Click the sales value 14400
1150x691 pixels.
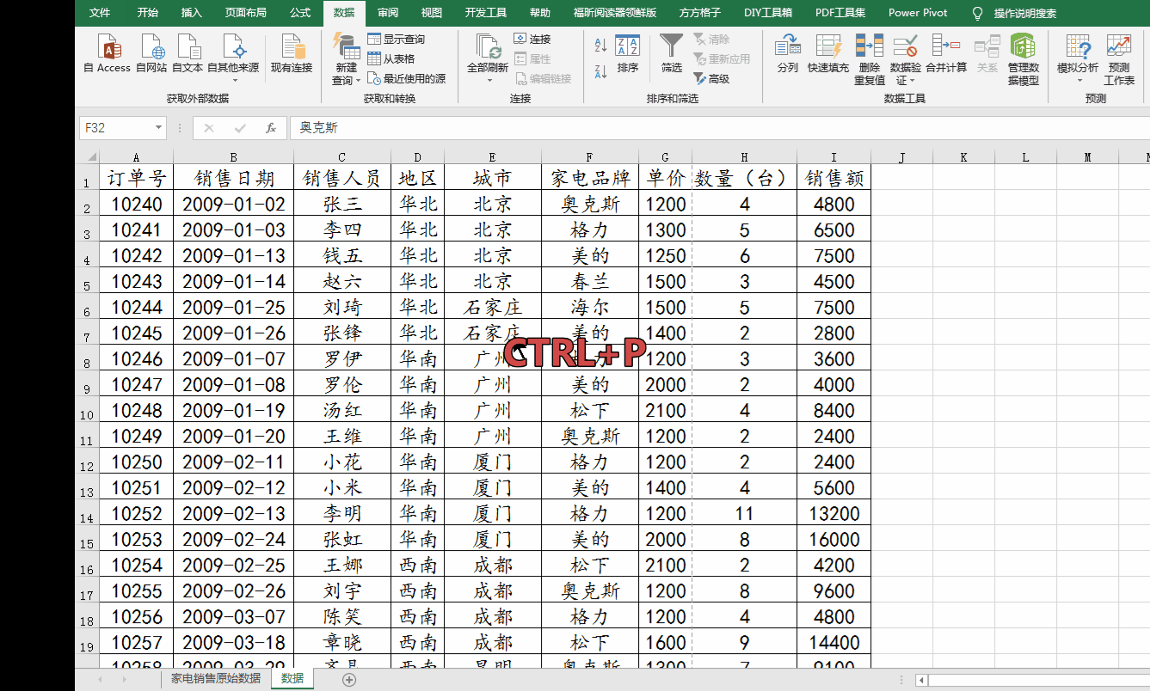click(x=834, y=642)
